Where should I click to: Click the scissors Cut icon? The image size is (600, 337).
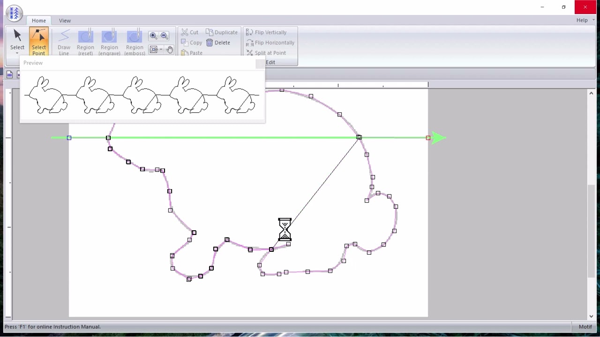[x=185, y=32]
